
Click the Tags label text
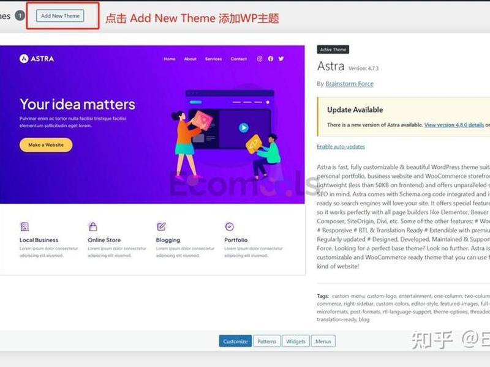[323, 296]
